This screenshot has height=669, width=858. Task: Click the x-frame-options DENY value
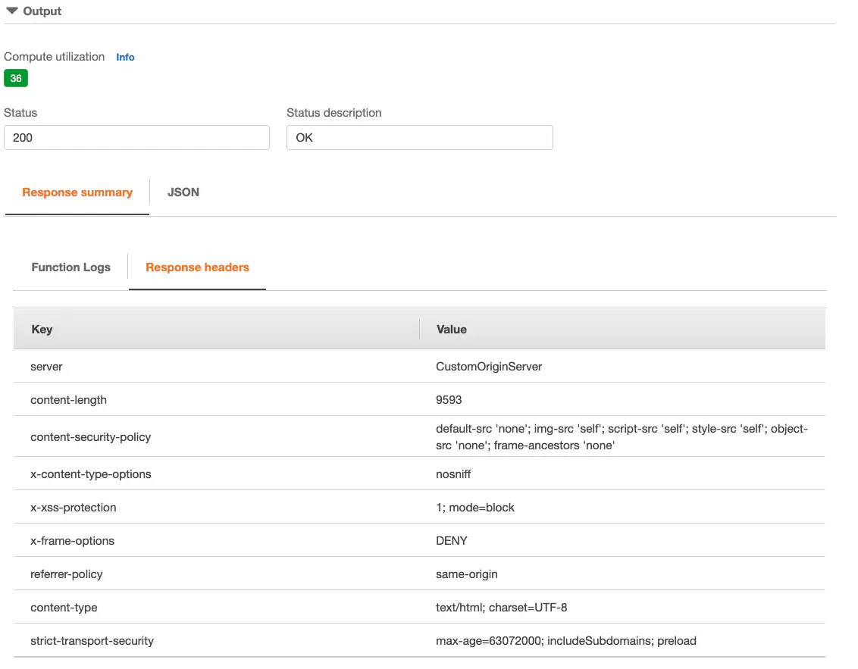pos(452,541)
